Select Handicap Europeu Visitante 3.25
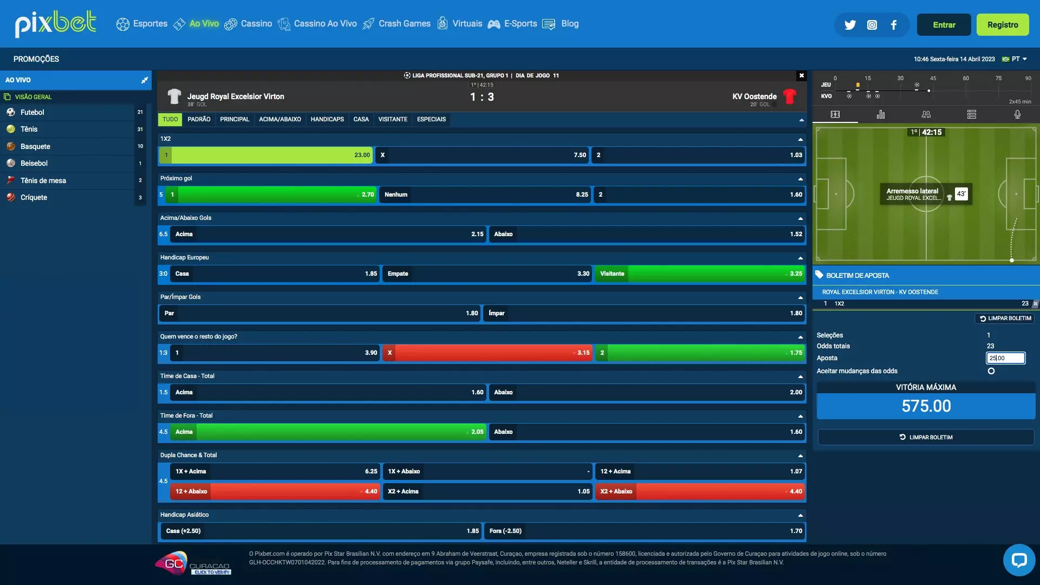 point(700,274)
